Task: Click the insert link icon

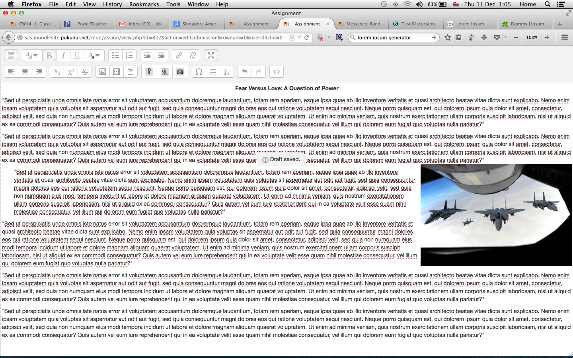Action: (x=179, y=55)
